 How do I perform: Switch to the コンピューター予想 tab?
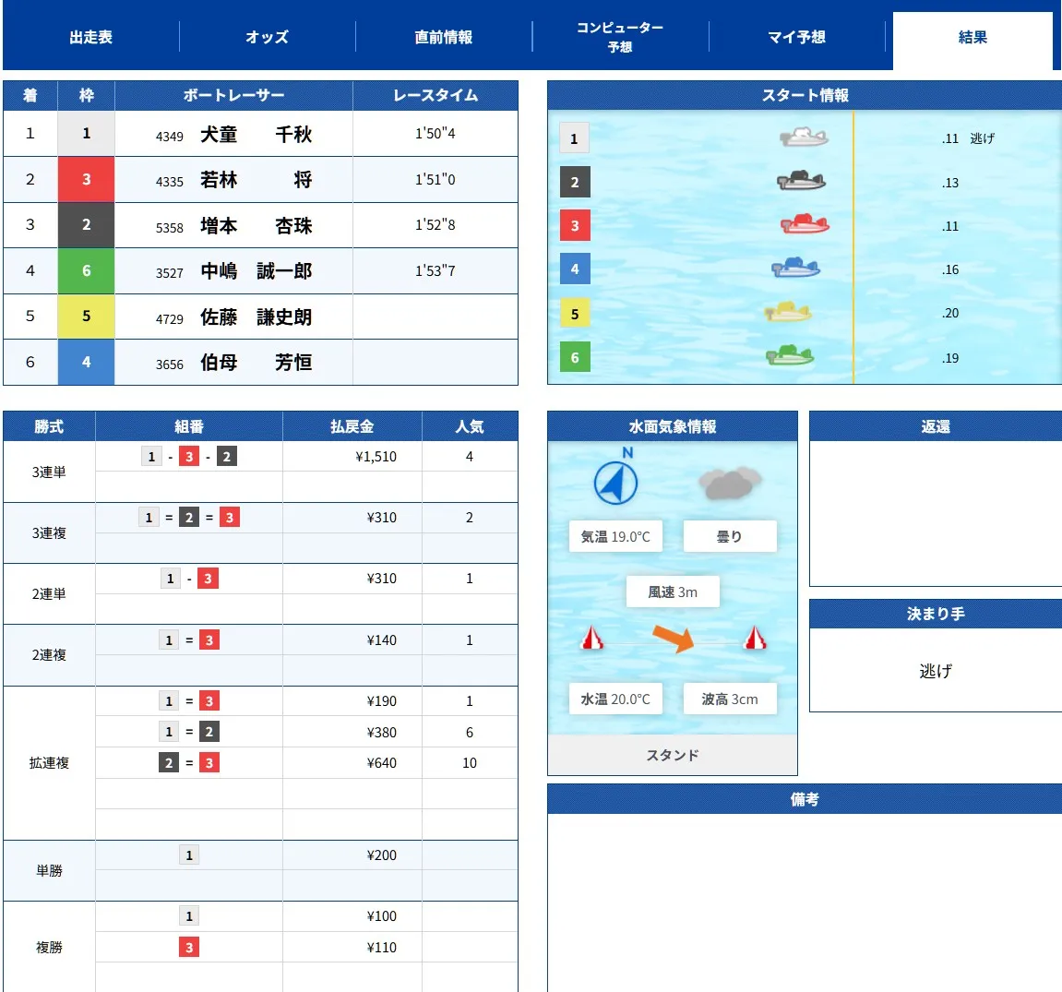click(x=619, y=36)
